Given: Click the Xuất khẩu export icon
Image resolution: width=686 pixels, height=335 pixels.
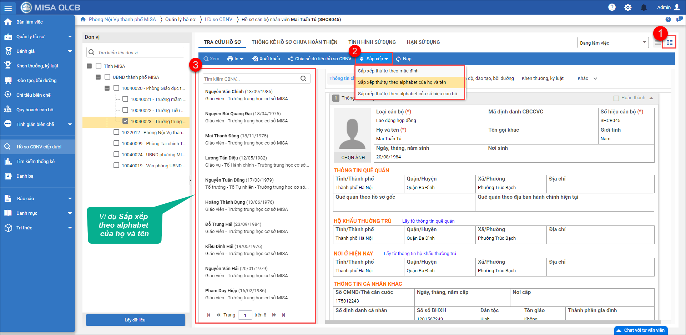Looking at the screenshot, I should [x=254, y=59].
